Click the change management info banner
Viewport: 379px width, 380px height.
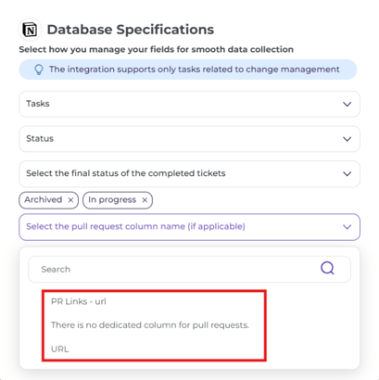(x=188, y=70)
